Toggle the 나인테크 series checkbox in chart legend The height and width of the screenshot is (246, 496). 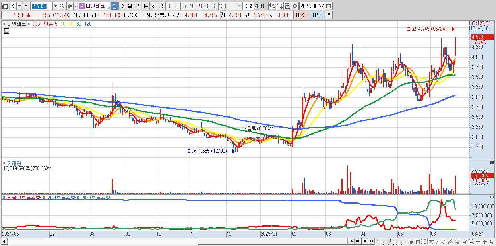[4, 24]
